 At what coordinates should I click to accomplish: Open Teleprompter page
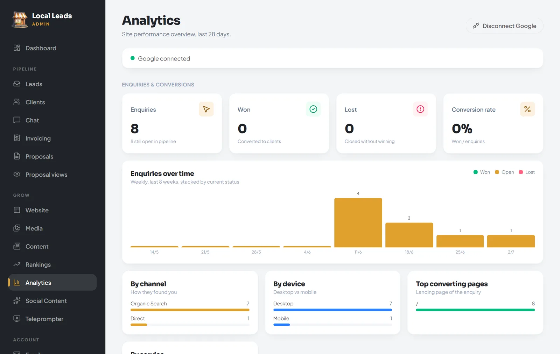(52, 319)
